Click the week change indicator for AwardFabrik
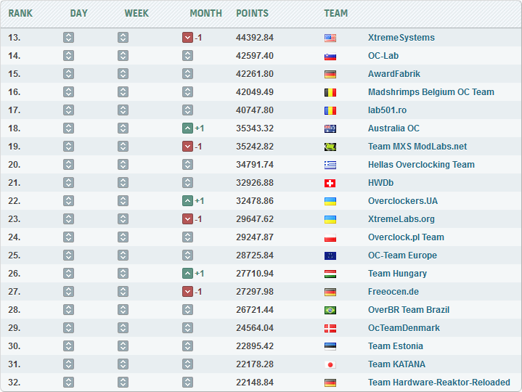 [x=123, y=74]
